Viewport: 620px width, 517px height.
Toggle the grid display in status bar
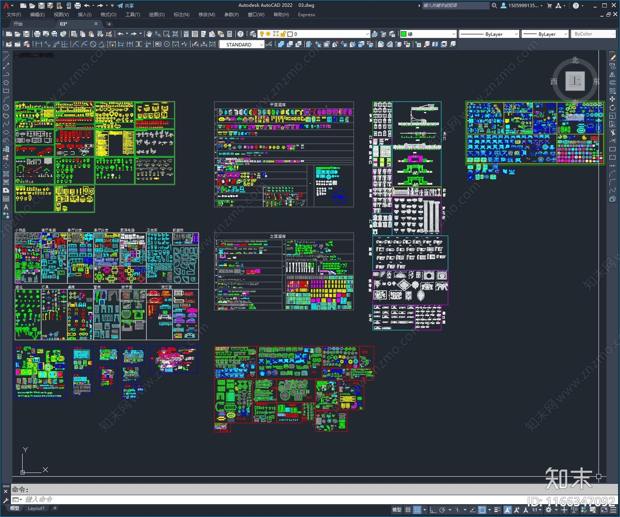tap(408, 510)
